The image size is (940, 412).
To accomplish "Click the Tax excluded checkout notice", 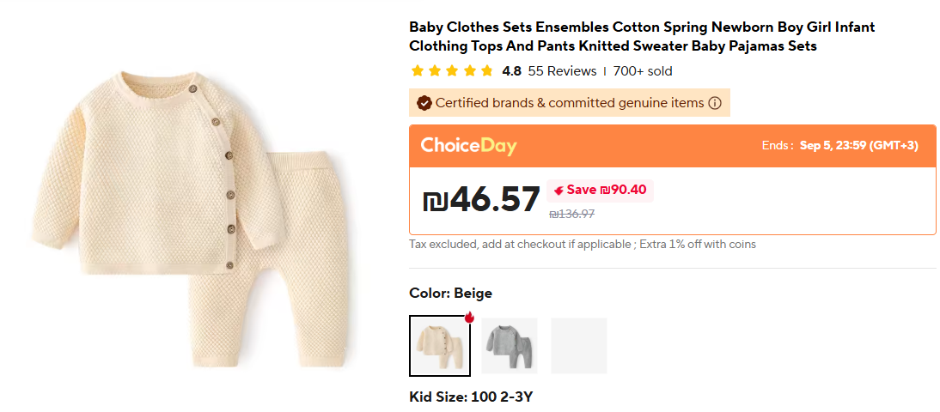I will pyautogui.click(x=583, y=245).
